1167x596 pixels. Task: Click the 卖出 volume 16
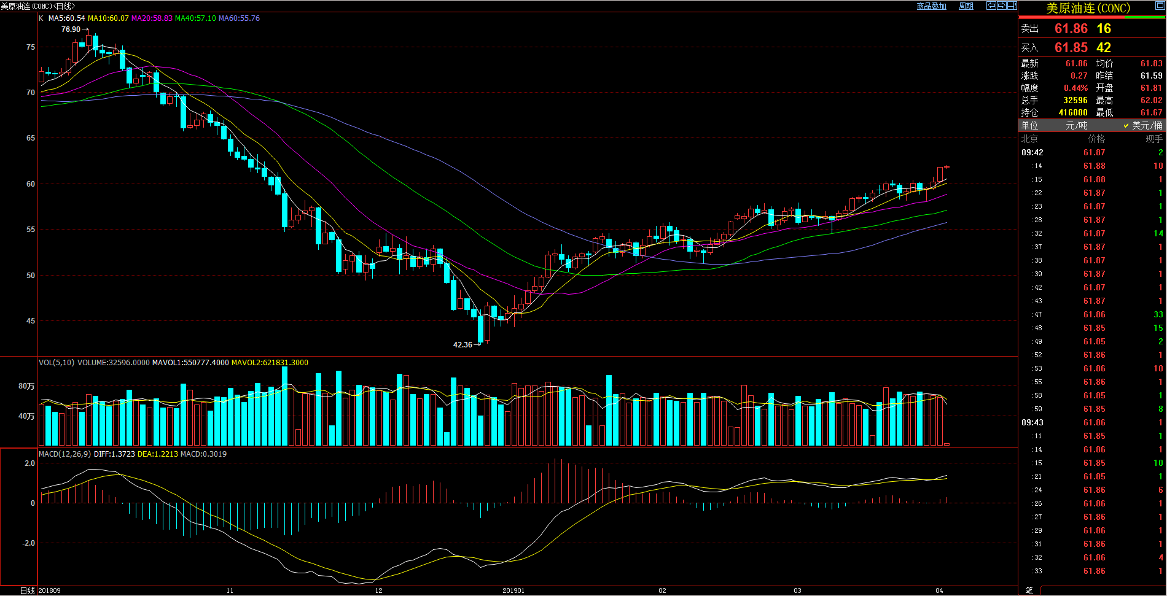1104,29
